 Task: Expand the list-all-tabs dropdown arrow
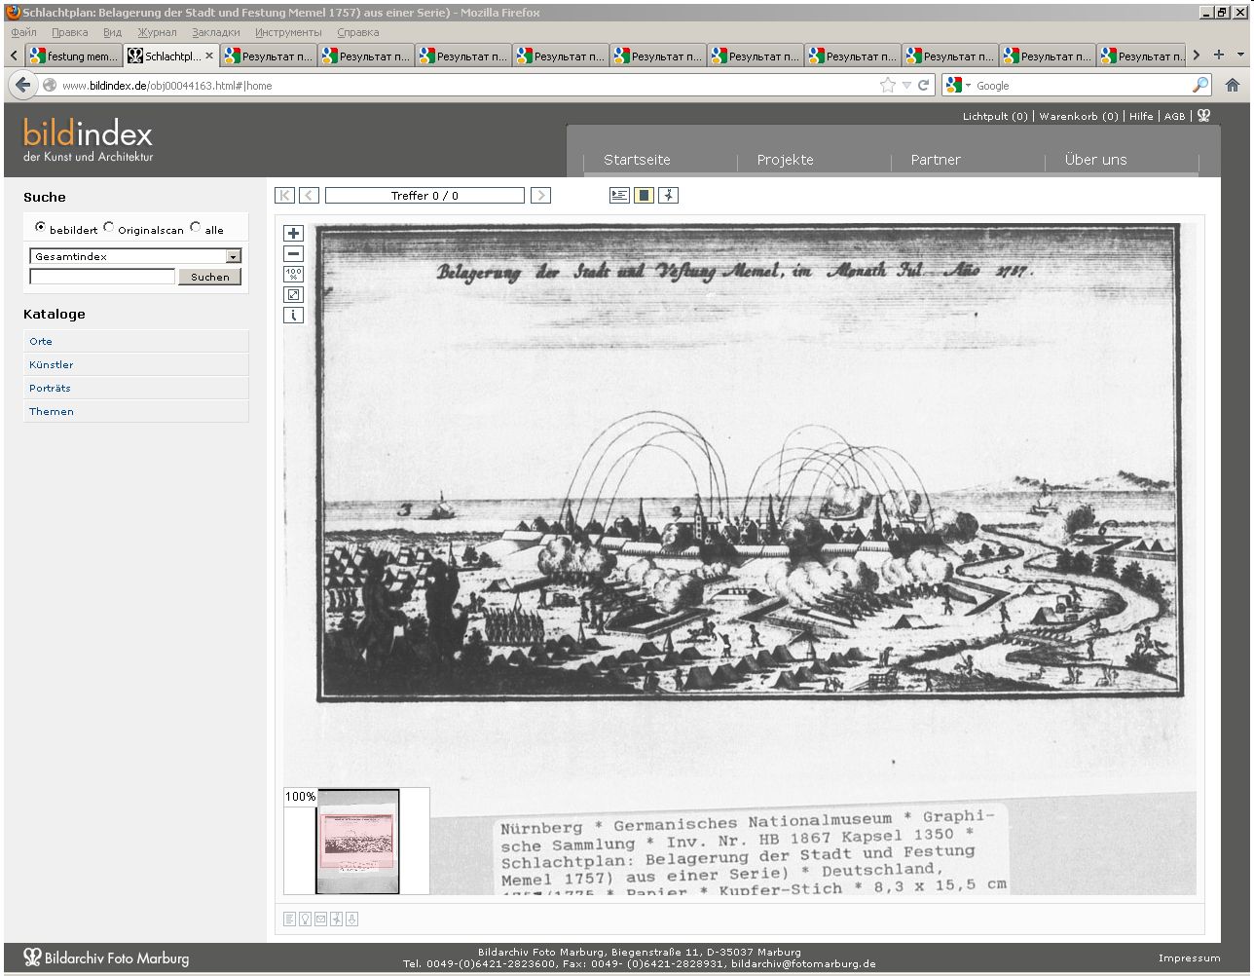(x=1240, y=56)
